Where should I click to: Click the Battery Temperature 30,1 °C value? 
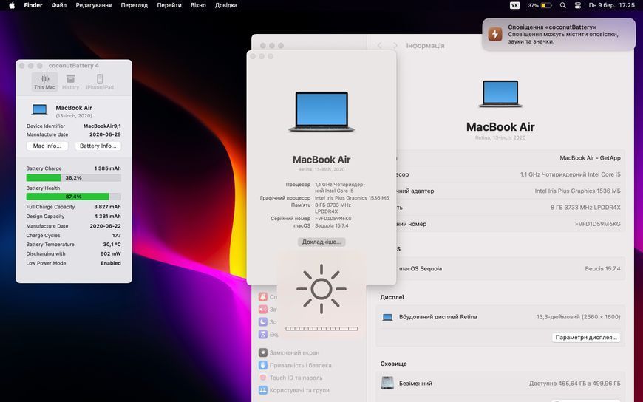[112, 244]
